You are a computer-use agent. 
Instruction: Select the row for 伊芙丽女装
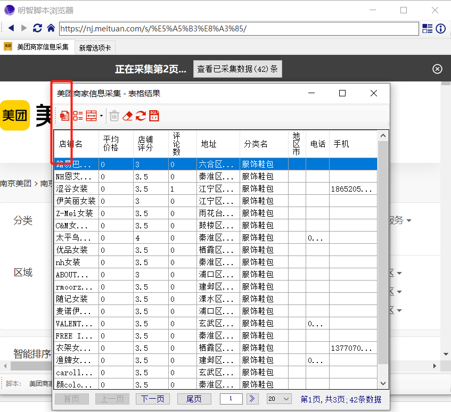(x=216, y=201)
